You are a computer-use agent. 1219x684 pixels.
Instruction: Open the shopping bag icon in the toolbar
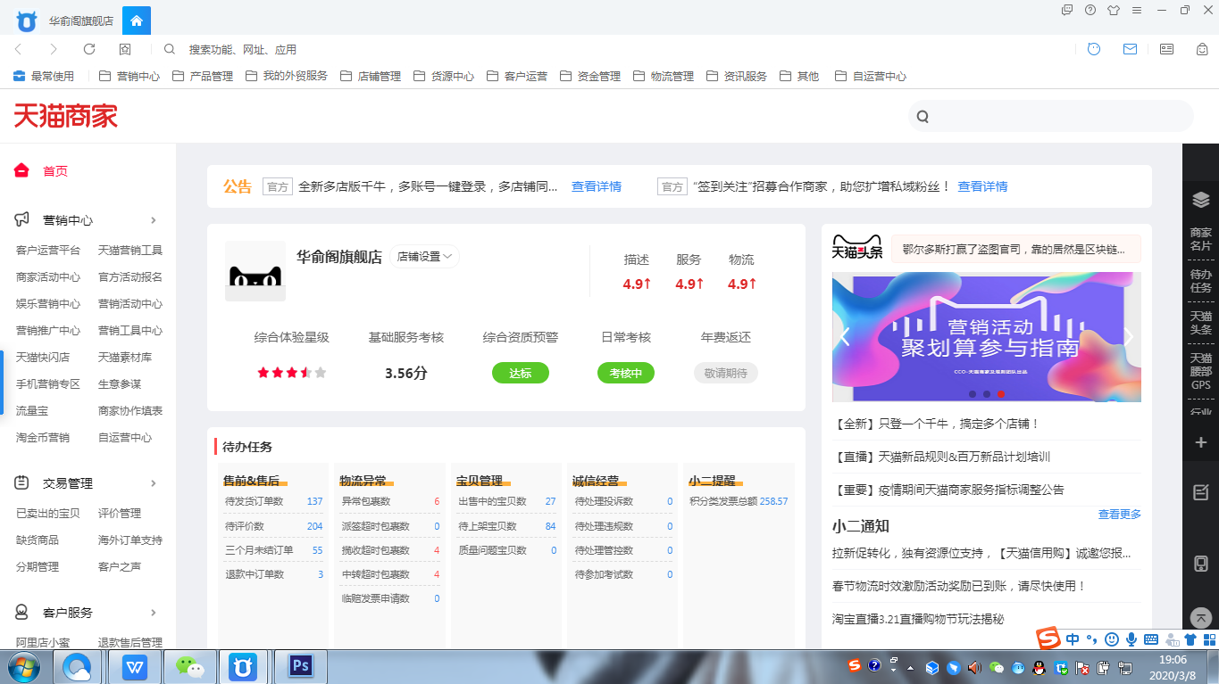coord(1203,49)
